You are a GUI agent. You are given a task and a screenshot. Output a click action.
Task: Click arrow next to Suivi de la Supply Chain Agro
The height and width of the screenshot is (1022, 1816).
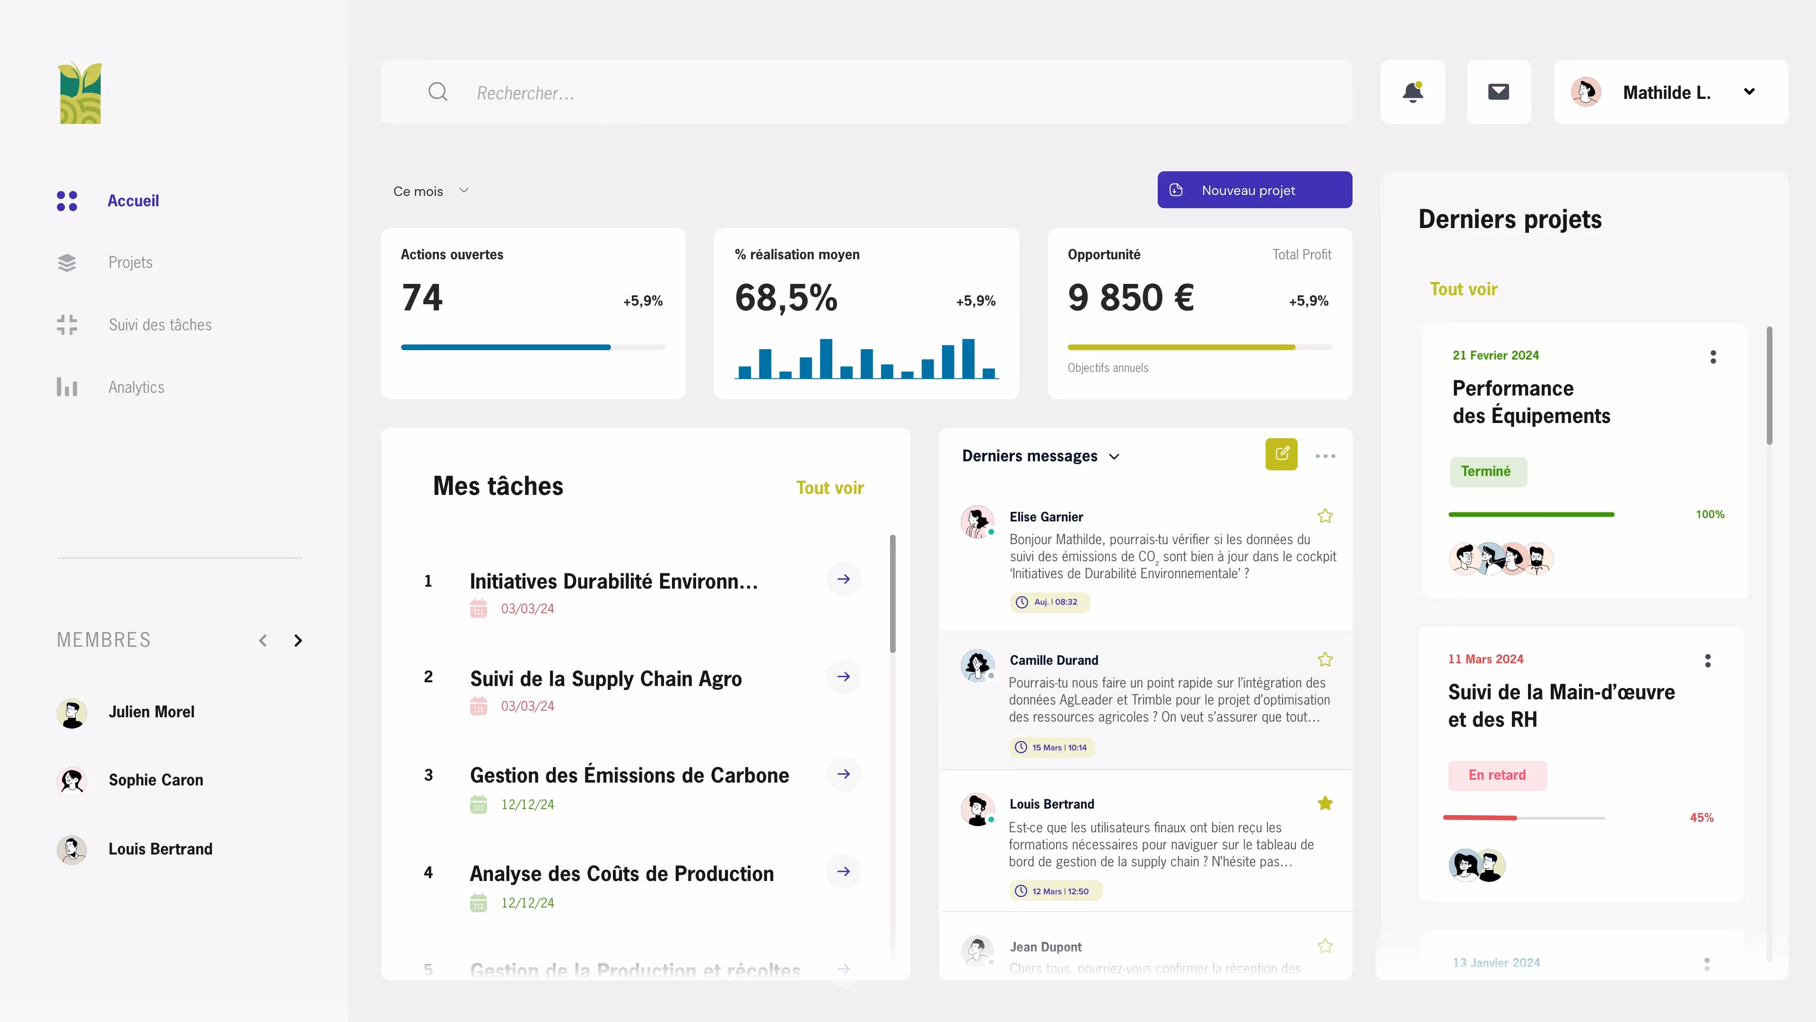click(x=843, y=677)
